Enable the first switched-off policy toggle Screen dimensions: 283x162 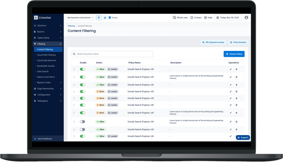coord(82,122)
